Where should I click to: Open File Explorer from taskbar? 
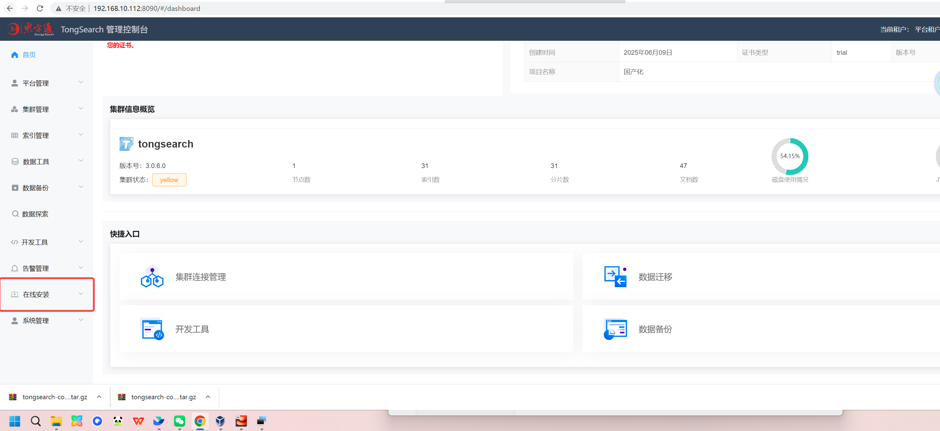(56, 421)
